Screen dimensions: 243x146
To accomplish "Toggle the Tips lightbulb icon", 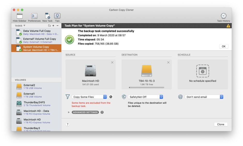I will pos(57,16).
